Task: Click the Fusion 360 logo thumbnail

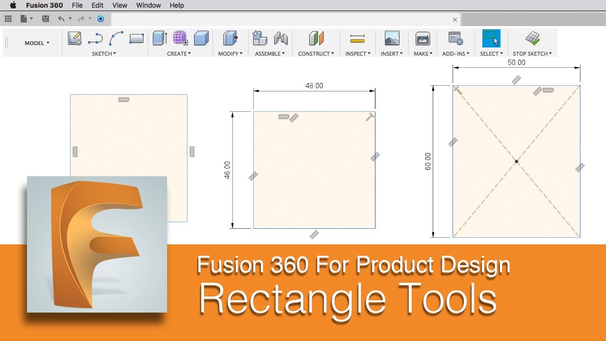Action: 97,244
